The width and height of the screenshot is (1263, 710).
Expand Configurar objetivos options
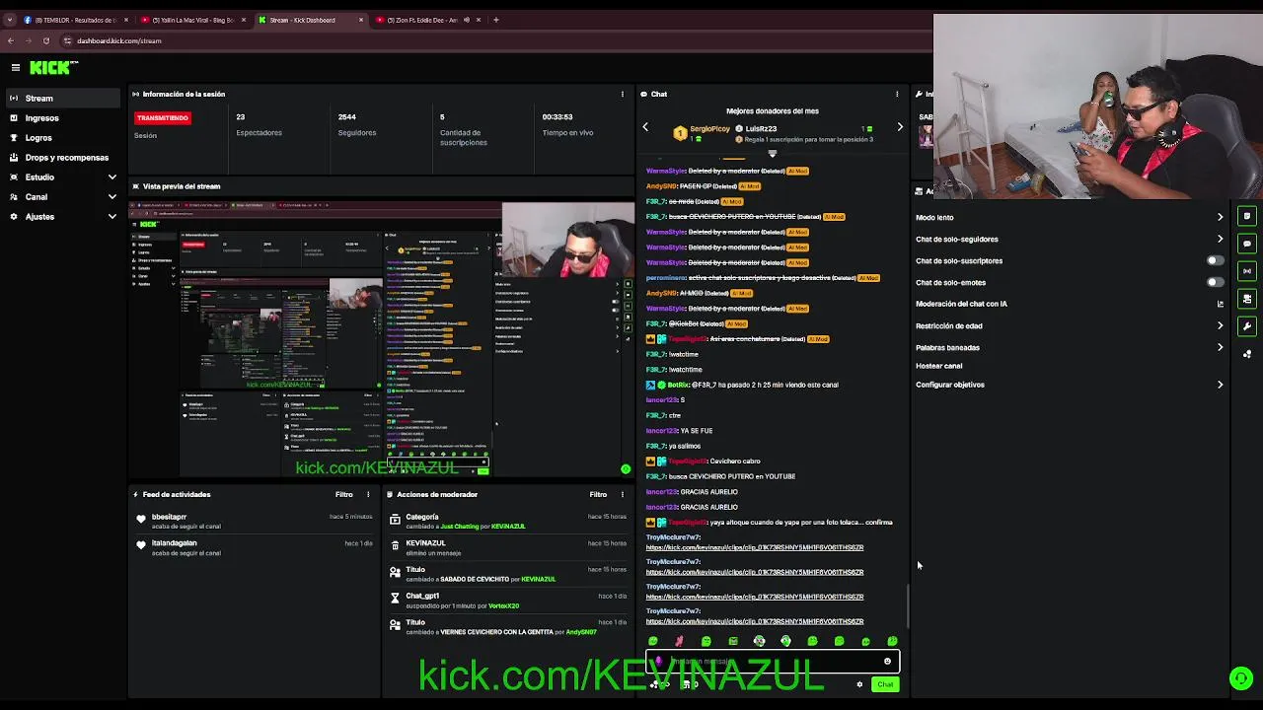point(1220,385)
